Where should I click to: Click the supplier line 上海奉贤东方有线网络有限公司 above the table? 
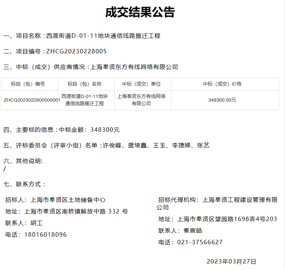coord(134,67)
